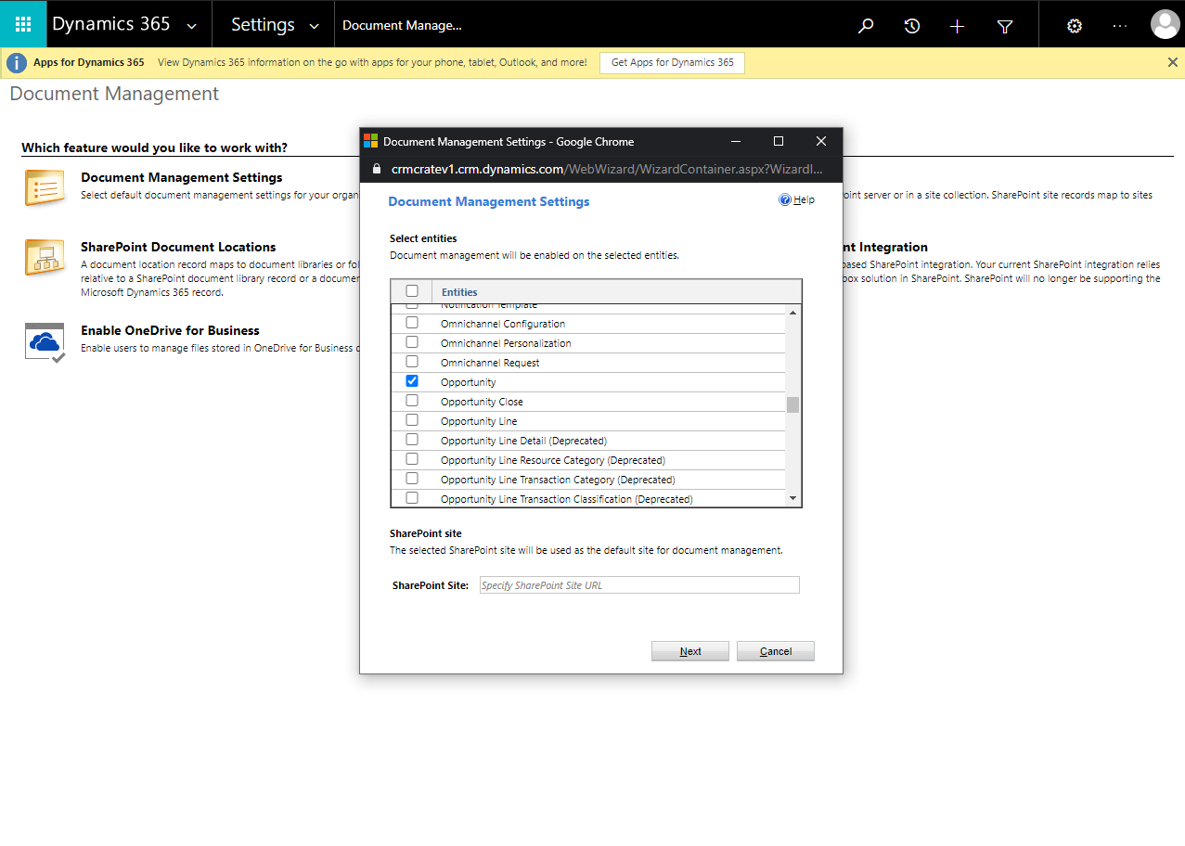
Task: Click the settings gear icon
Action: tap(1074, 25)
